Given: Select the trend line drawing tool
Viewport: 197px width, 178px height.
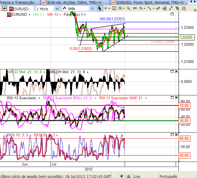Looking at the screenshot, I should coord(149,8).
